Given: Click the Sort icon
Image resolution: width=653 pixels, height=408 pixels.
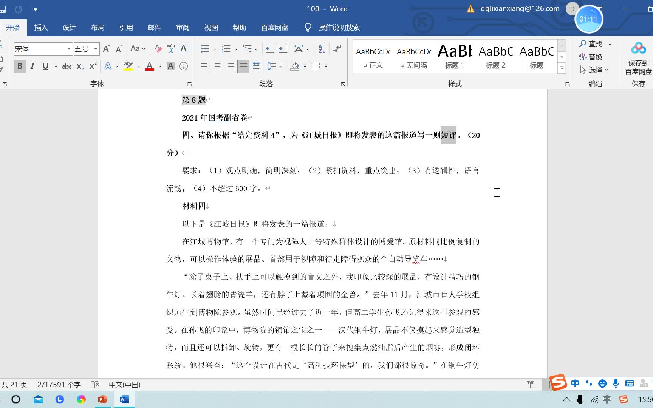Looking at the screenshot, I should (x=322, y=49).
